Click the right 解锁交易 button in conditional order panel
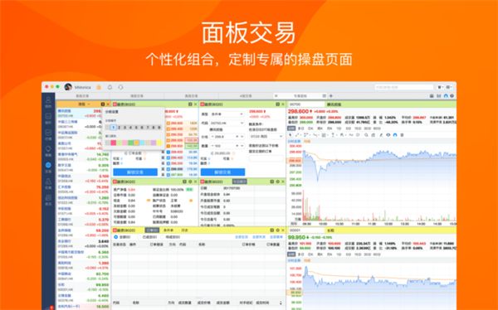This screenshot has width=498, height=310. (222, 172)
